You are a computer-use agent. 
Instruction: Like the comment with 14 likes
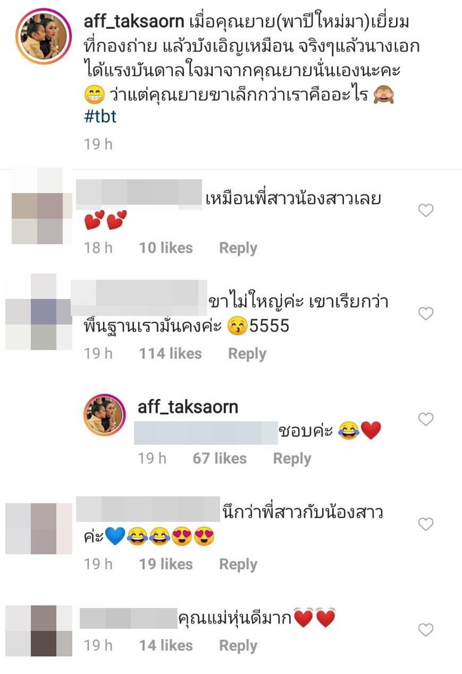click(x=426, y=630)
